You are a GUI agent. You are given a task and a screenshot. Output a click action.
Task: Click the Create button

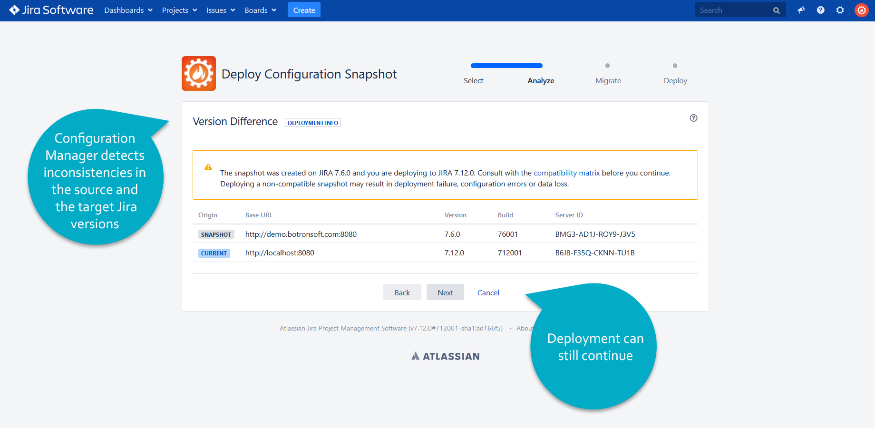[304, 10]
